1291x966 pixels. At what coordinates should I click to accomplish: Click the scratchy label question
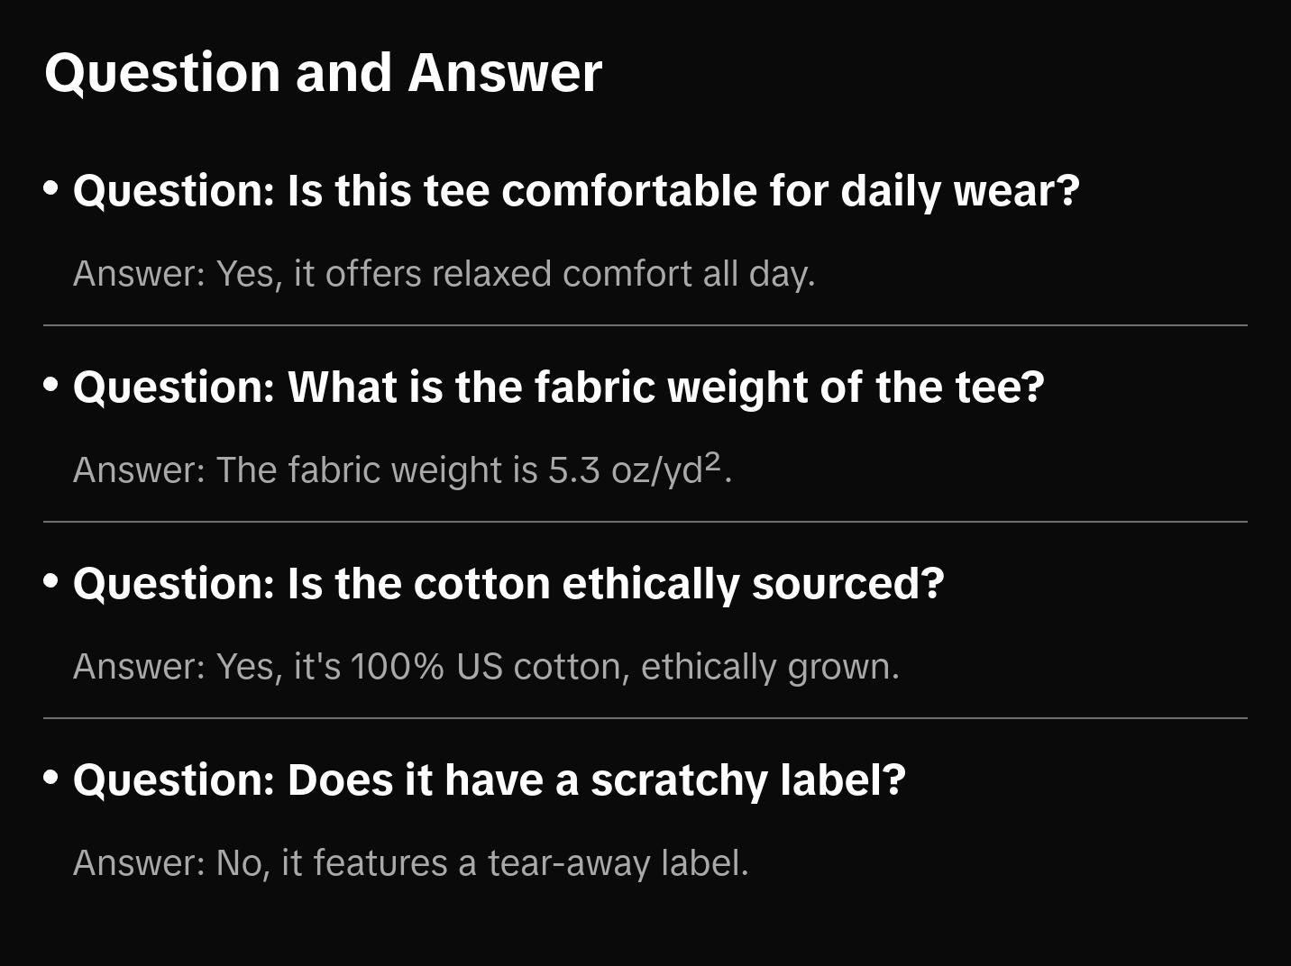(x=489, y=780)
